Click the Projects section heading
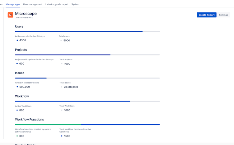The image size is (234, 145). (21, 50)
